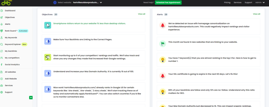269x107 pixels.
Task: Click 'Make Sure Your Backlinks are Linking' text
Action: pos(82,40)
